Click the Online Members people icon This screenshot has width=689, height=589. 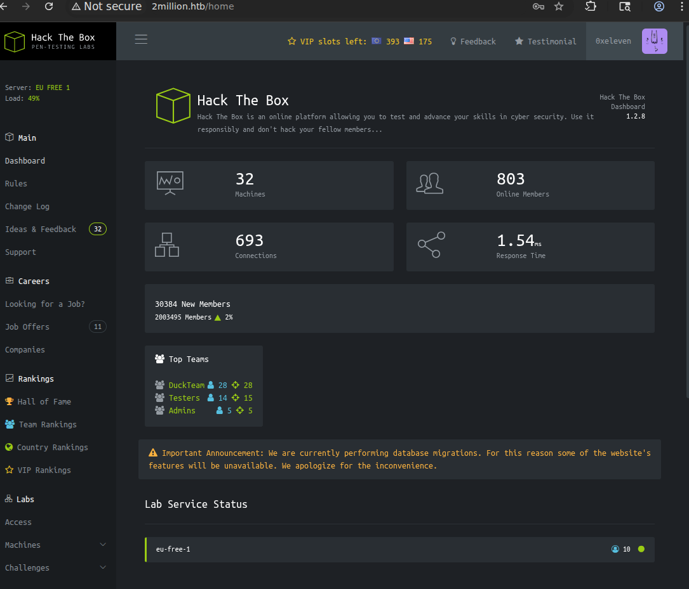point(429,183)
